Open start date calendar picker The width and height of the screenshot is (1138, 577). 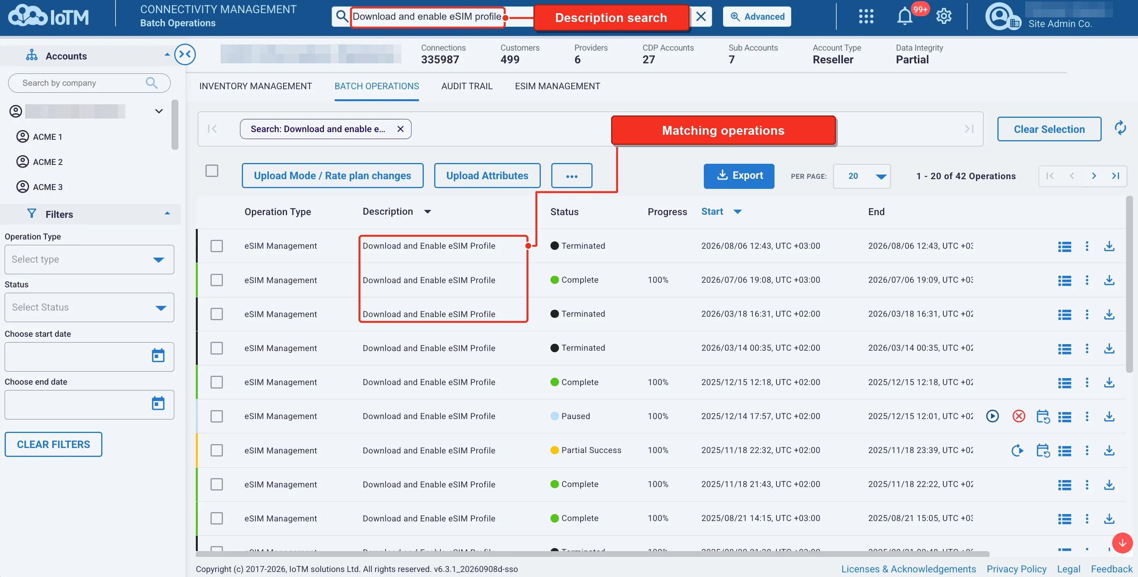click(x=158, y=356)
